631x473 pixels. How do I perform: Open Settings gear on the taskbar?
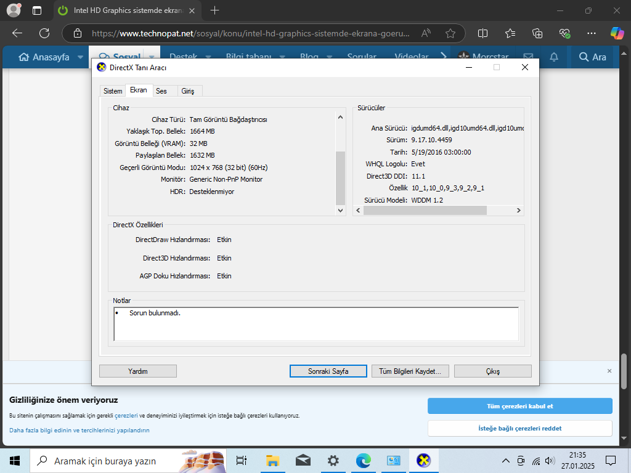(333, 461)
